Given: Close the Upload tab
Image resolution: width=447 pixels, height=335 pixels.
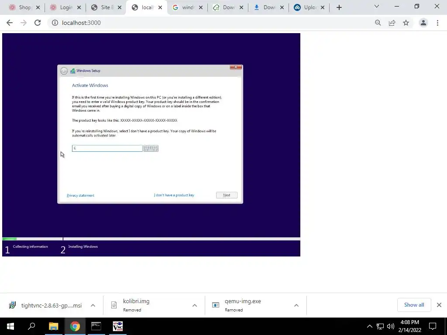Looking at the screenshot, I should 323,8.
